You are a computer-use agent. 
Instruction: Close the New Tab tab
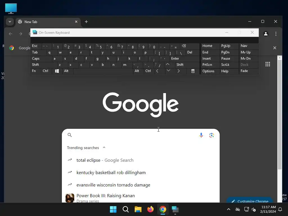tap(76, 22)
